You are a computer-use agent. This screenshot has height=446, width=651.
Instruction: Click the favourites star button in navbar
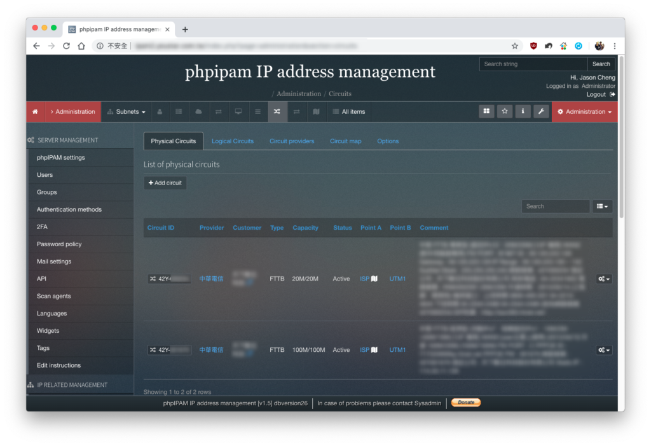click(505, 111)
